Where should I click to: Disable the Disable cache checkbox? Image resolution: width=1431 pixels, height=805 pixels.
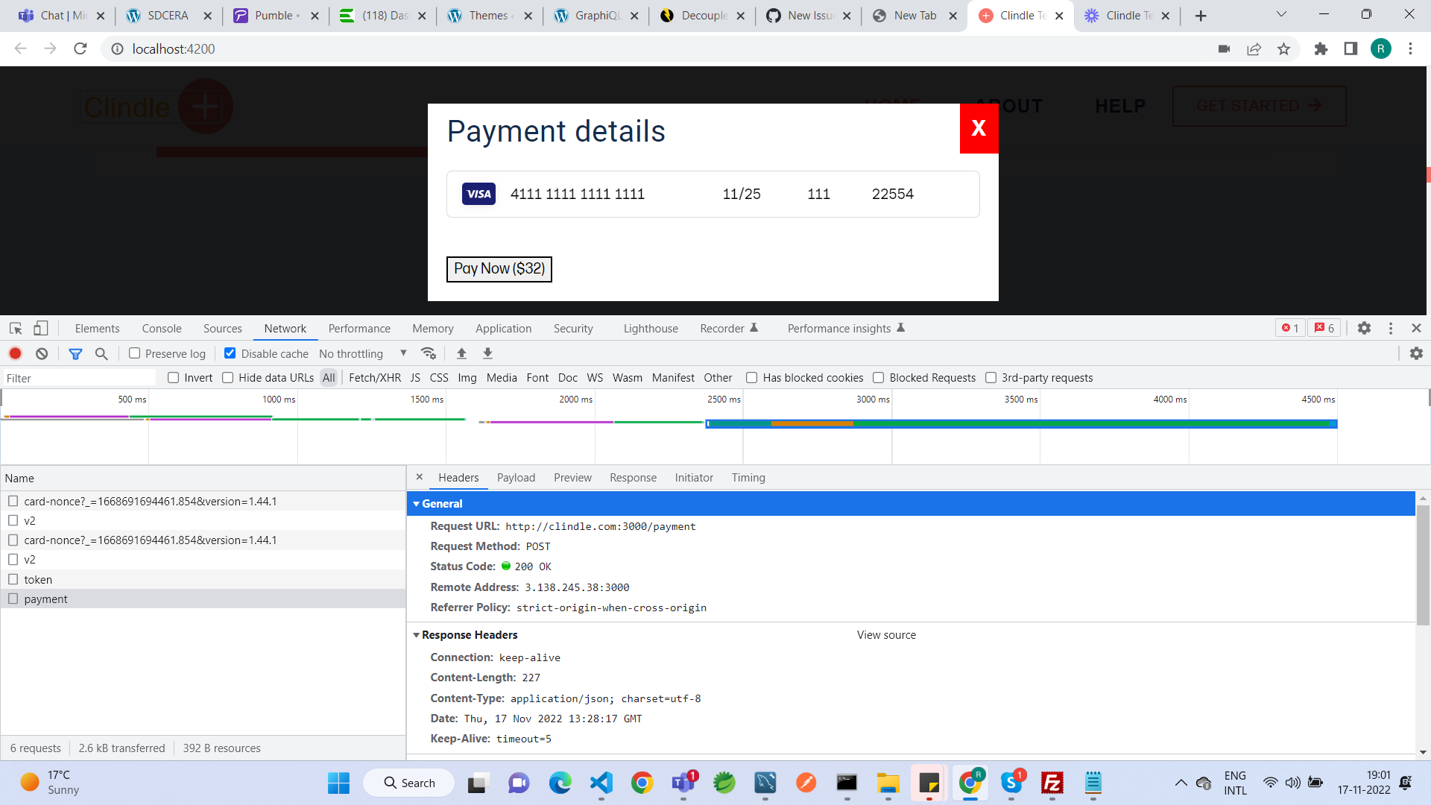click(x=230, y=353)
